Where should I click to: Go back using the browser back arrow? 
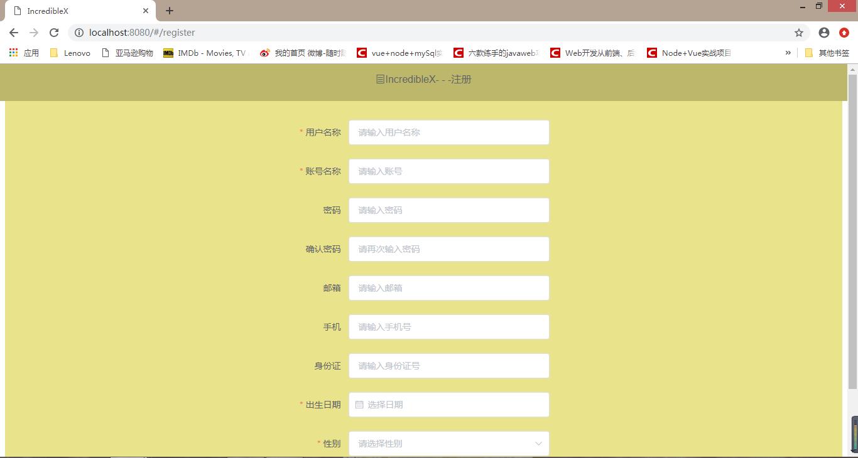click(14, 33)
